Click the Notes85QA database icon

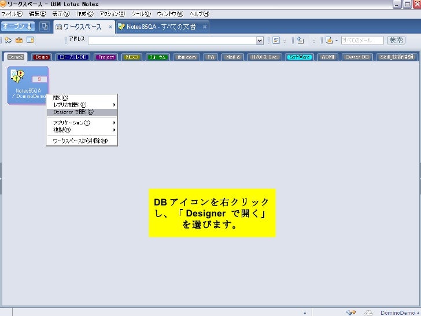coord(28,85)
